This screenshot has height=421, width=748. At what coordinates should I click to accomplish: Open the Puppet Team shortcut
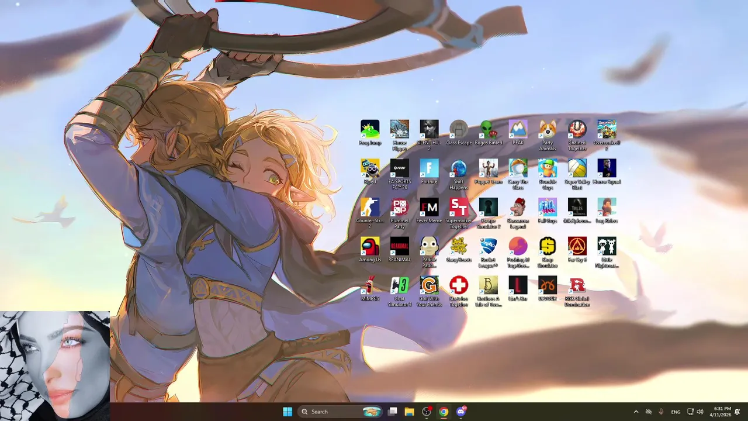[489, 172]
